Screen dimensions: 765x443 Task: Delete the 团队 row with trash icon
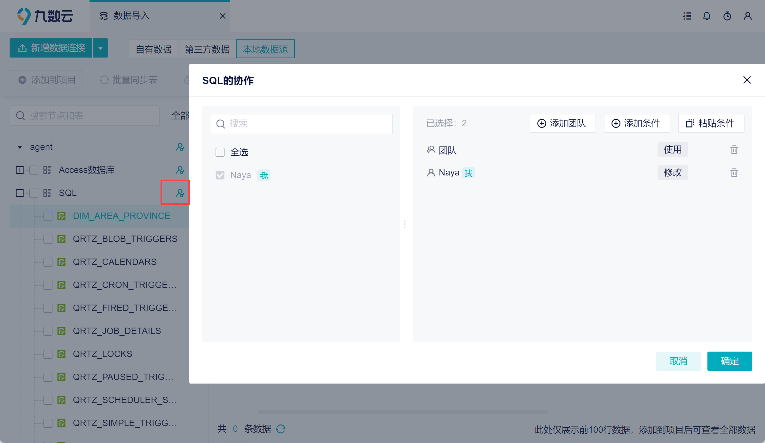coord(734,150)
